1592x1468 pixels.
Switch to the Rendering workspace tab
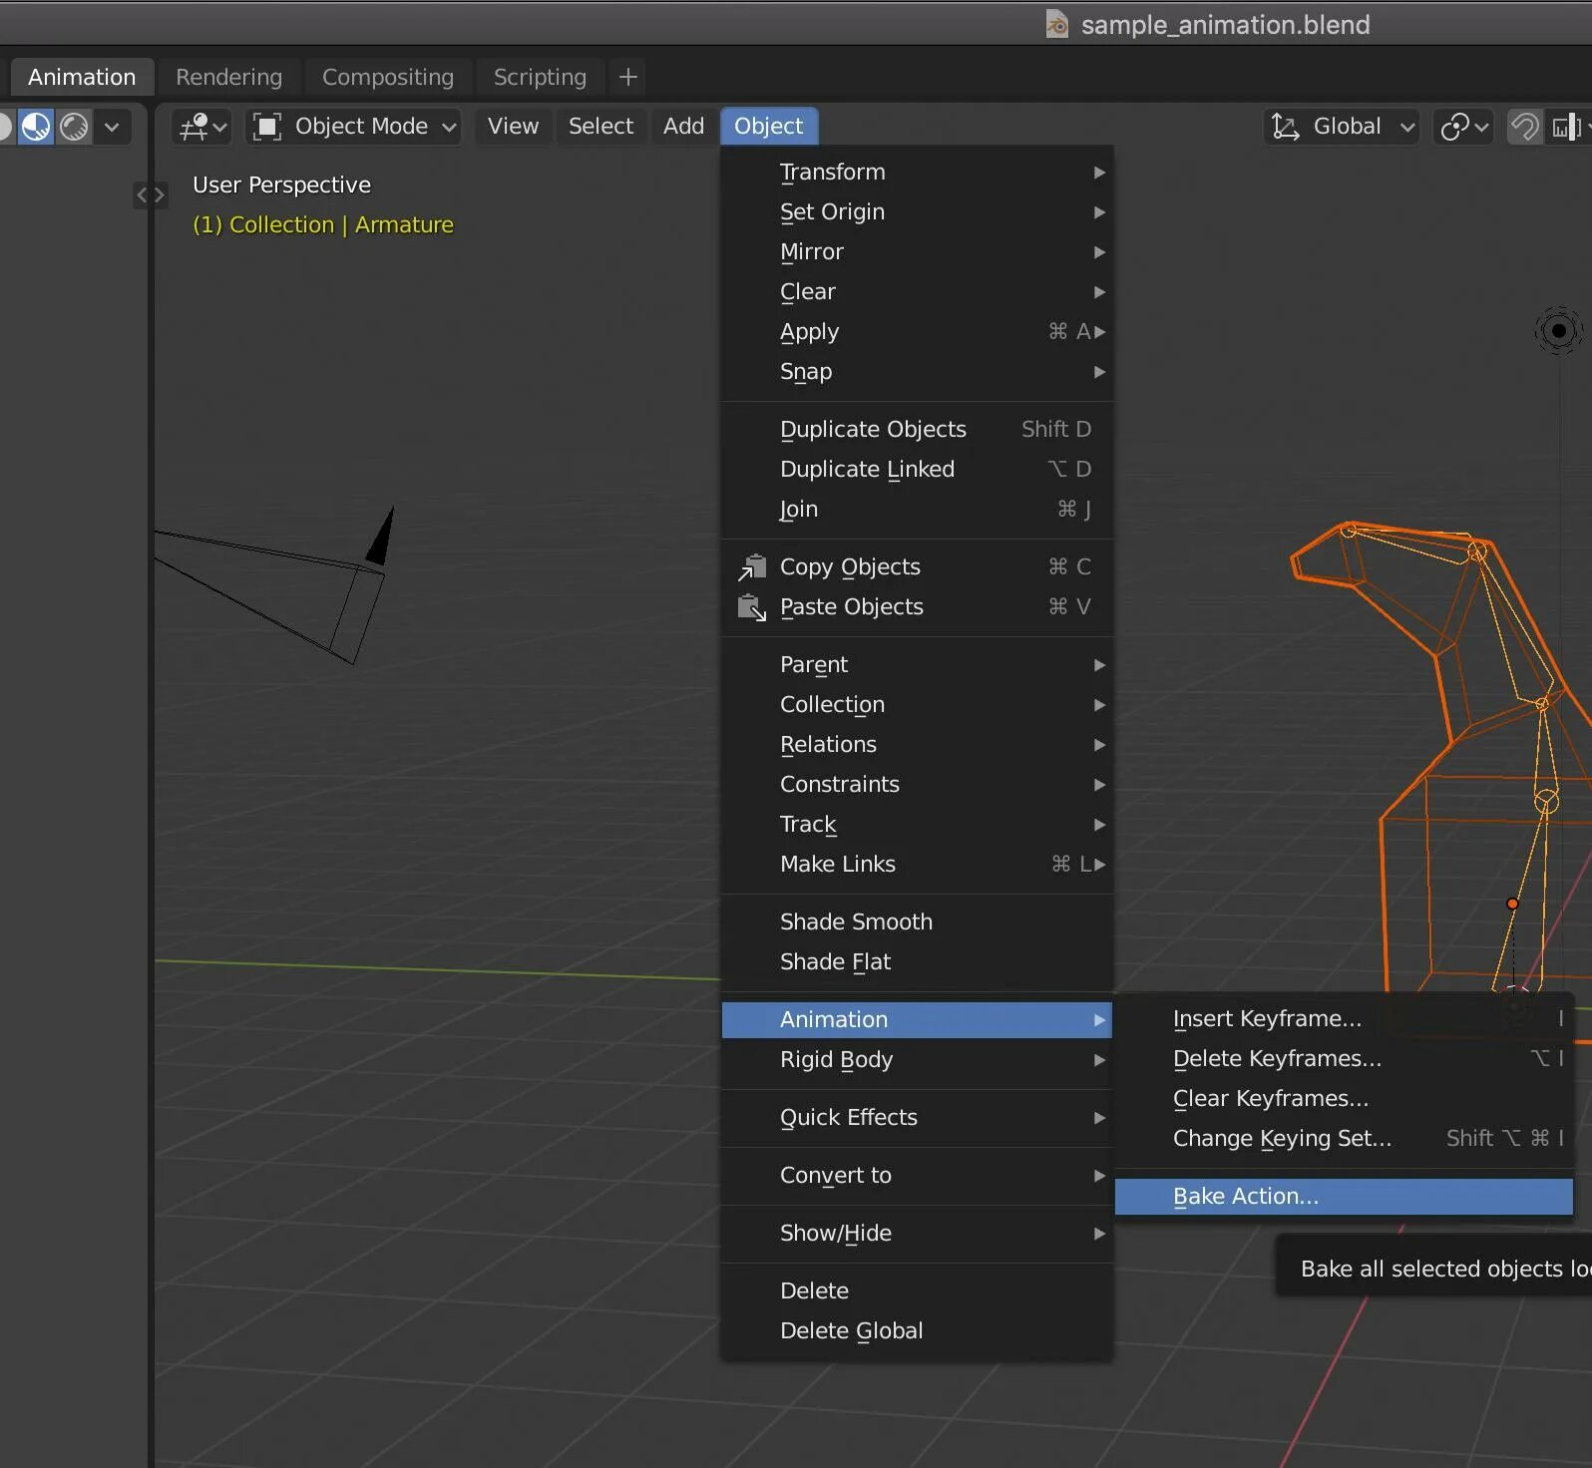point(228,77)
